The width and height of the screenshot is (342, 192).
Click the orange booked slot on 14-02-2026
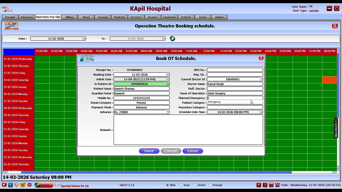[x=329, y=80]
